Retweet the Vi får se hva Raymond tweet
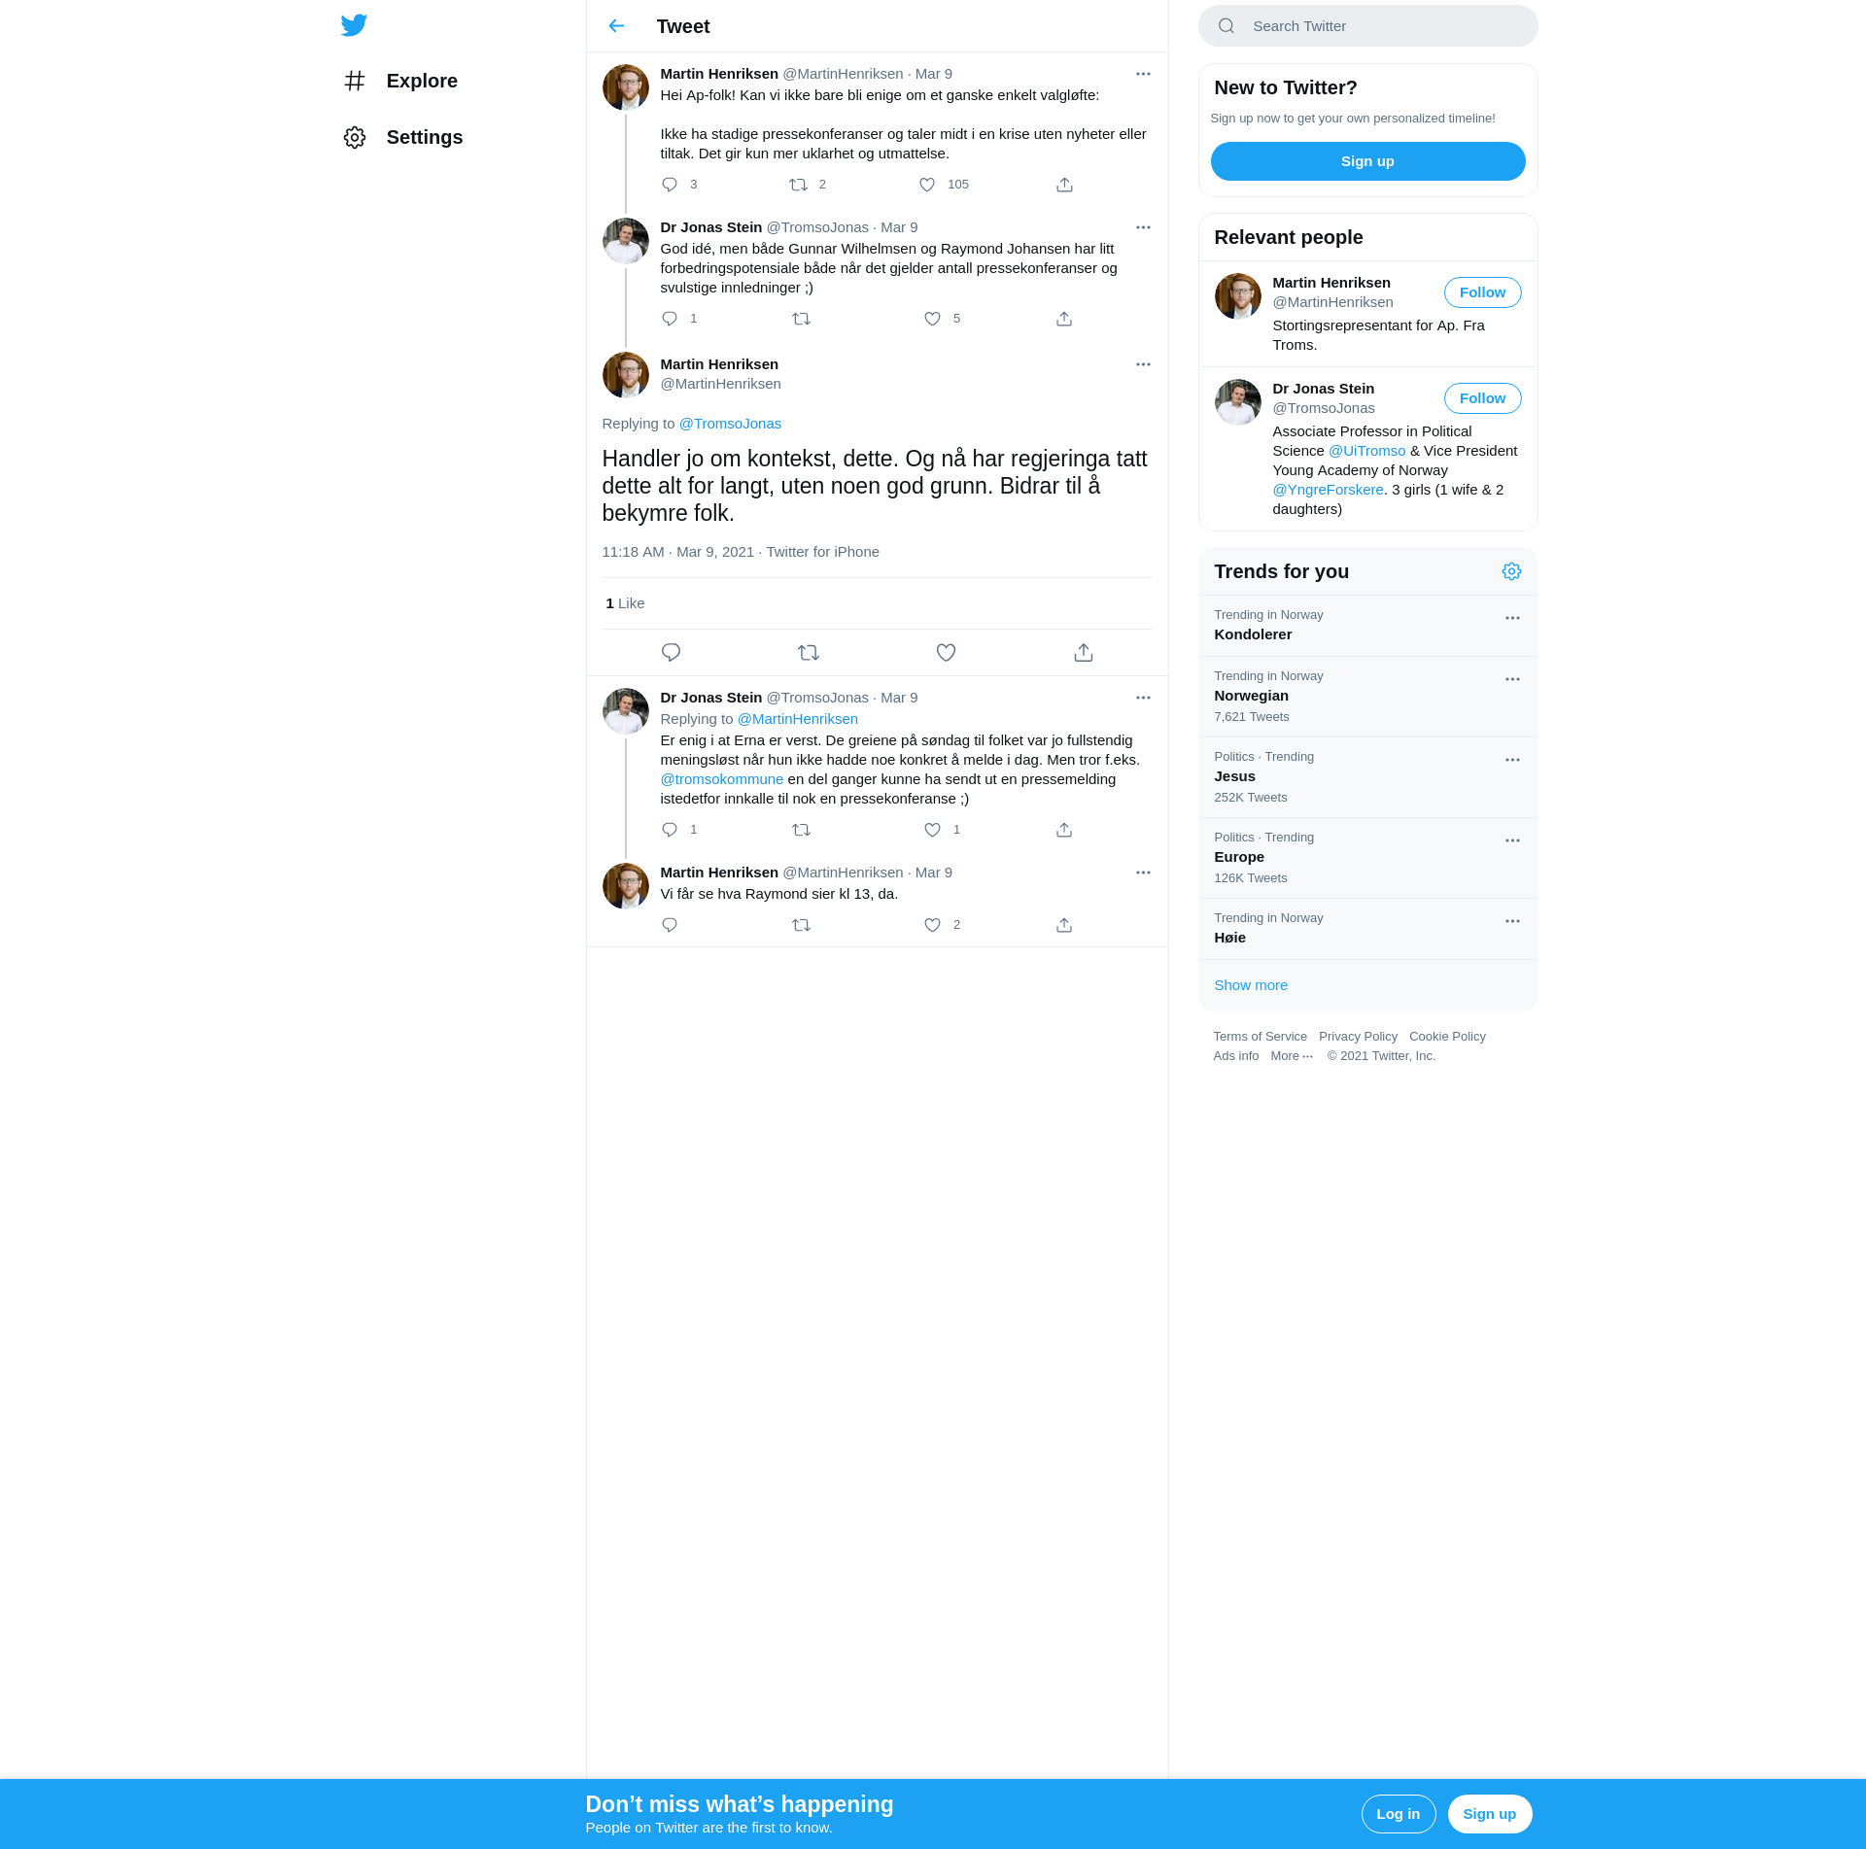The width and height of the screenshot is (1866, 1849). point(801,925)
